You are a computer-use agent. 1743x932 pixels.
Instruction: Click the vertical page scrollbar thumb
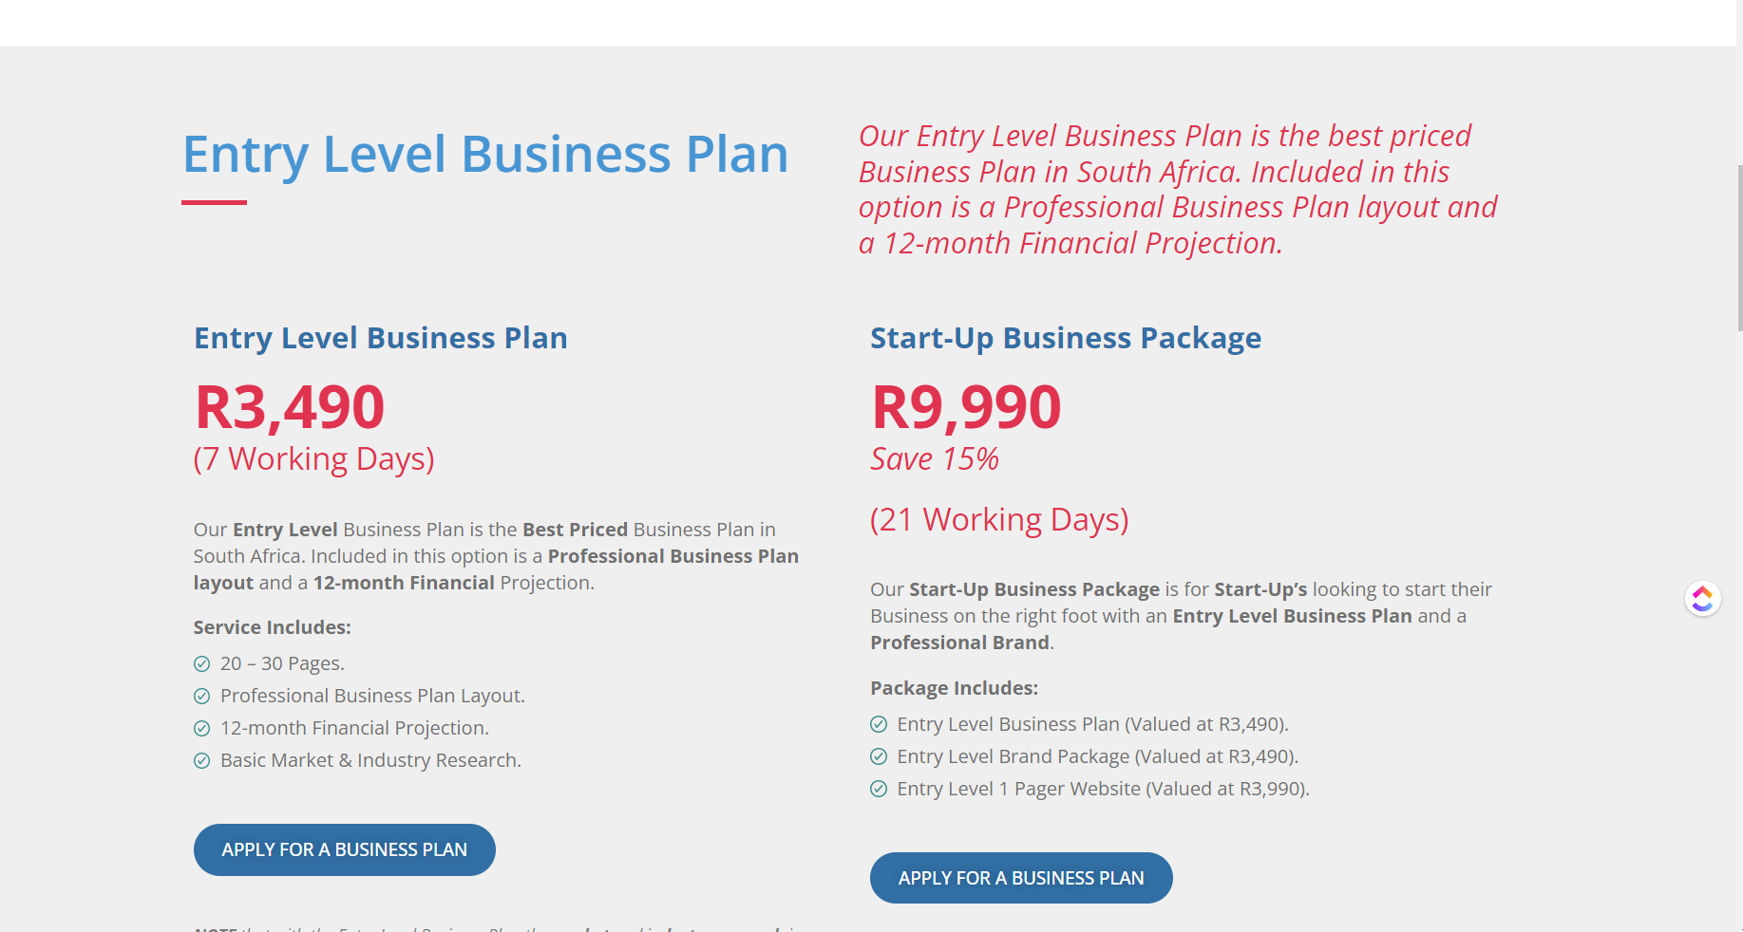[x=1739, y=247]
